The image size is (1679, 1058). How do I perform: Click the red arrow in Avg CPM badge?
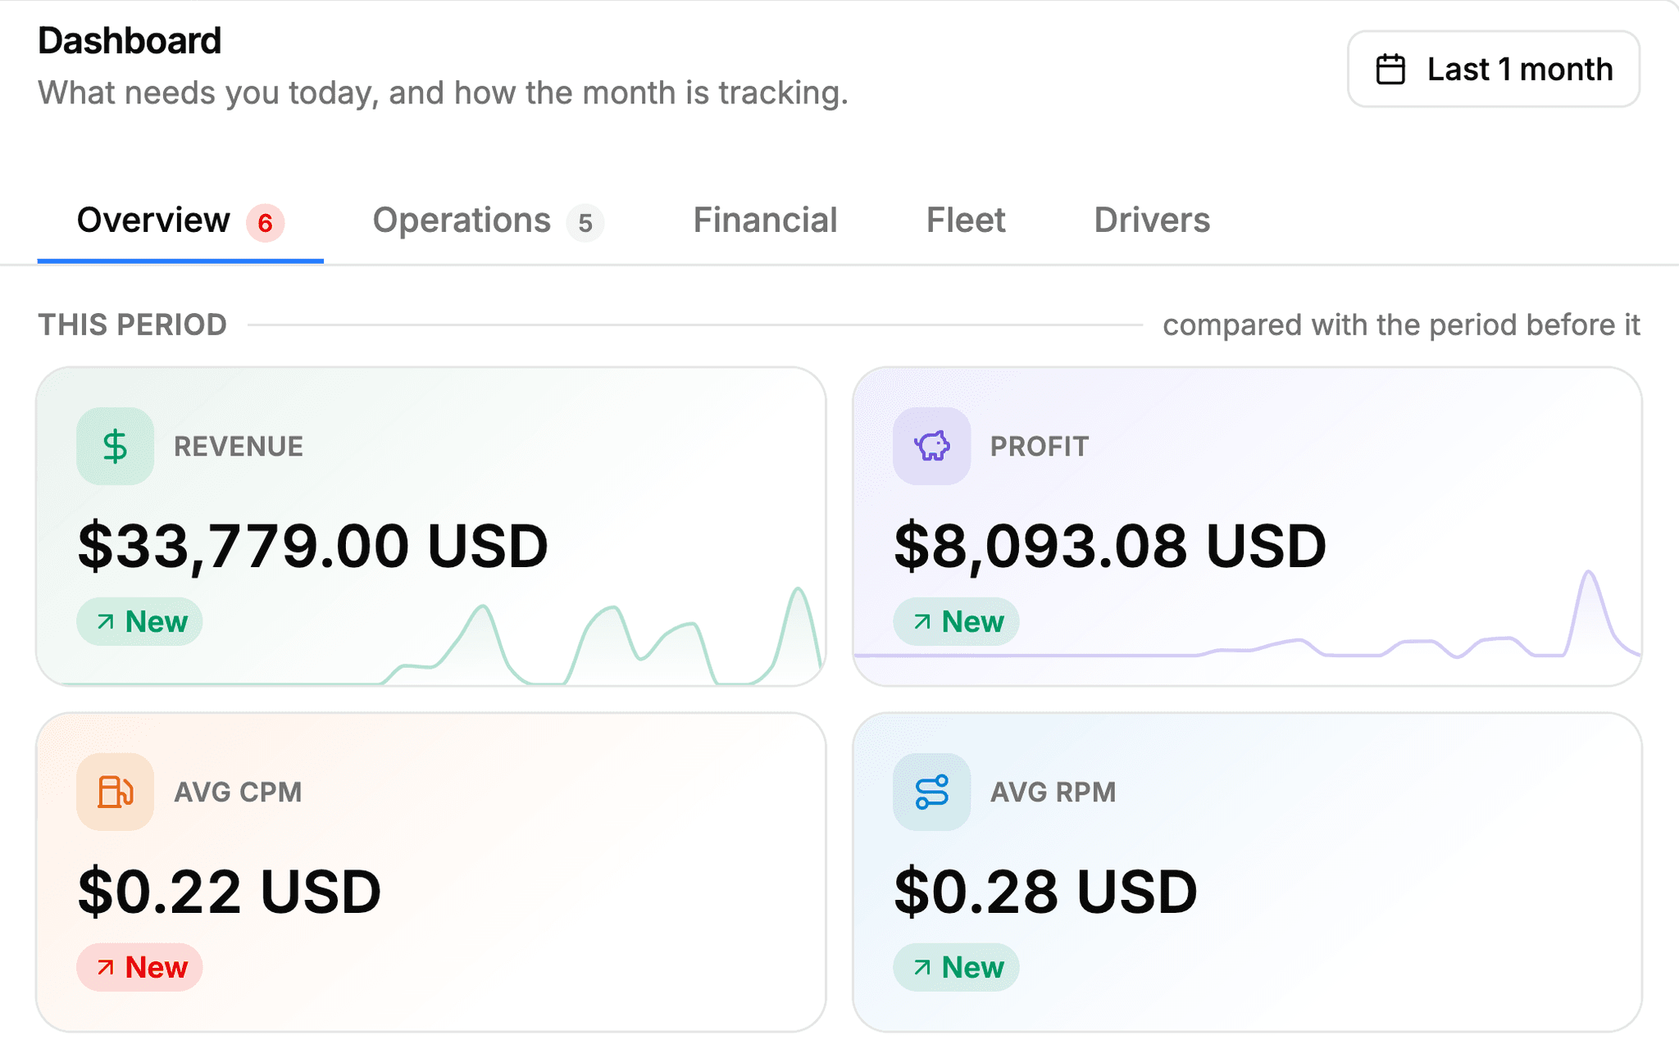tap(105, 968)
